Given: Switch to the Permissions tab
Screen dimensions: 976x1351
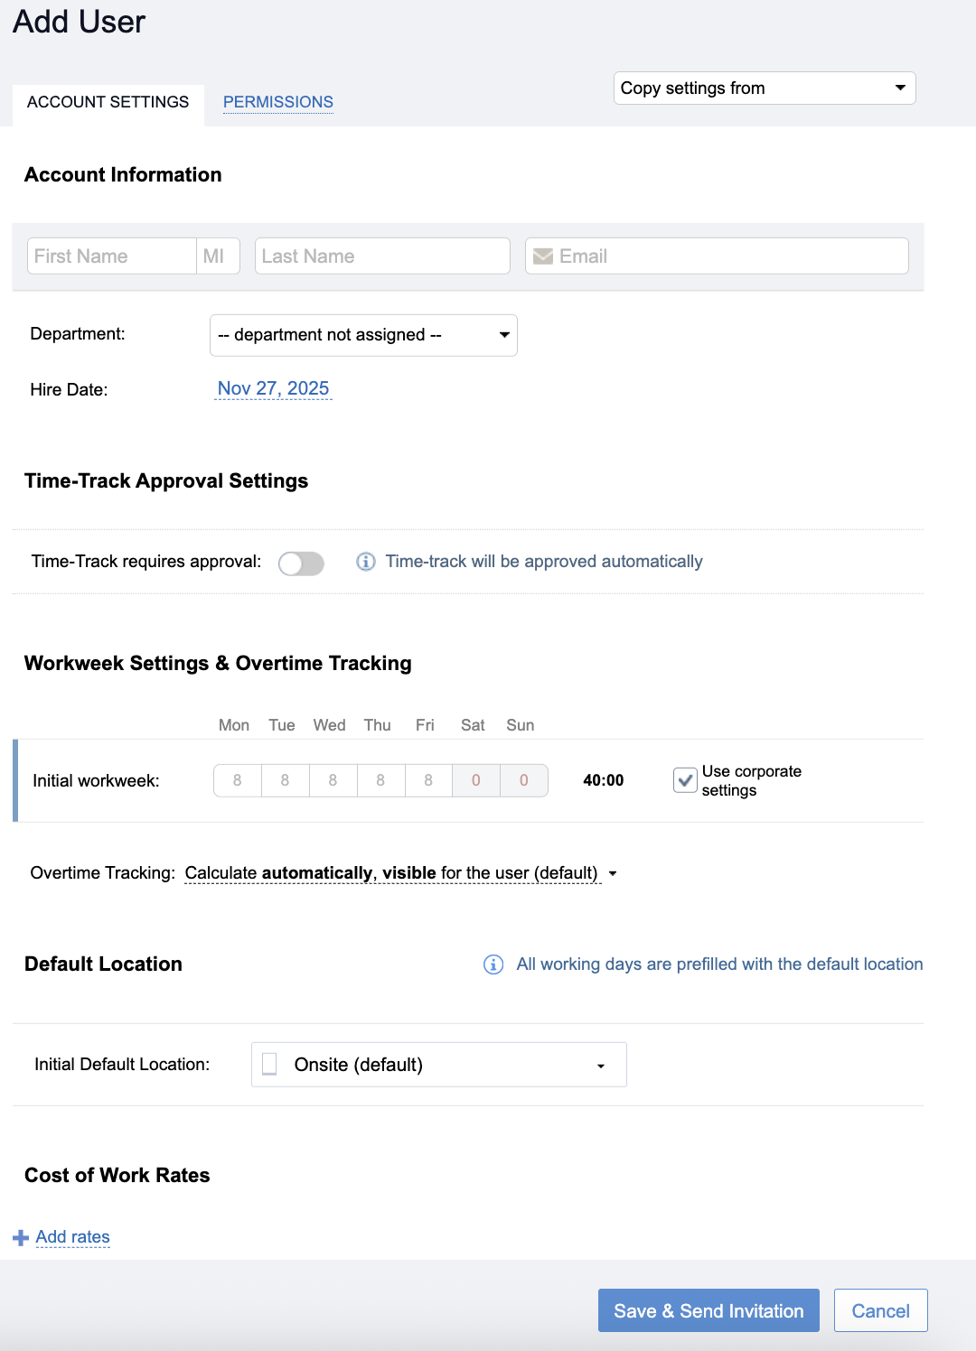Looking at the screenshot, I should point(278,102).
